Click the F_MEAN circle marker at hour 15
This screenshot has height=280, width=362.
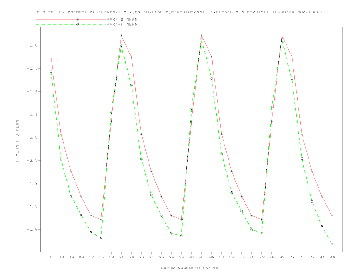101,238
